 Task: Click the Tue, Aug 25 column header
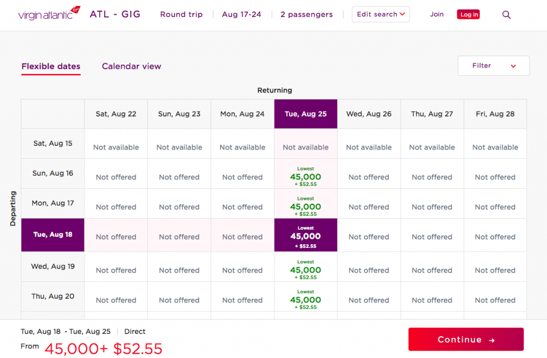coord(306,114)
